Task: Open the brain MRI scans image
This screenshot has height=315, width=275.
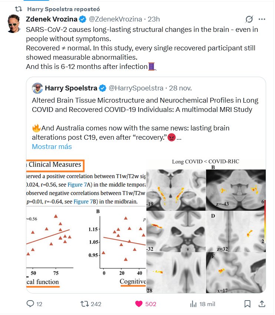Action: (206, 226)
